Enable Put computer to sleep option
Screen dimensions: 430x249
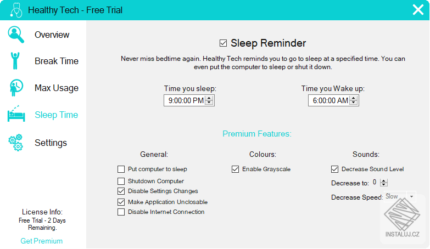121,169
